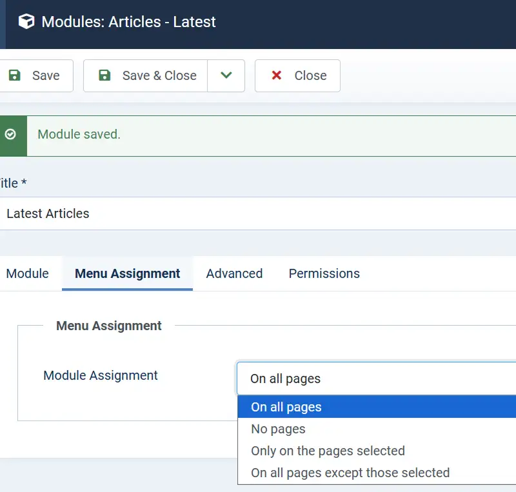Click the Title field containing Latest Articles
The image size is (516, 492).
click(x=258, y=213)
